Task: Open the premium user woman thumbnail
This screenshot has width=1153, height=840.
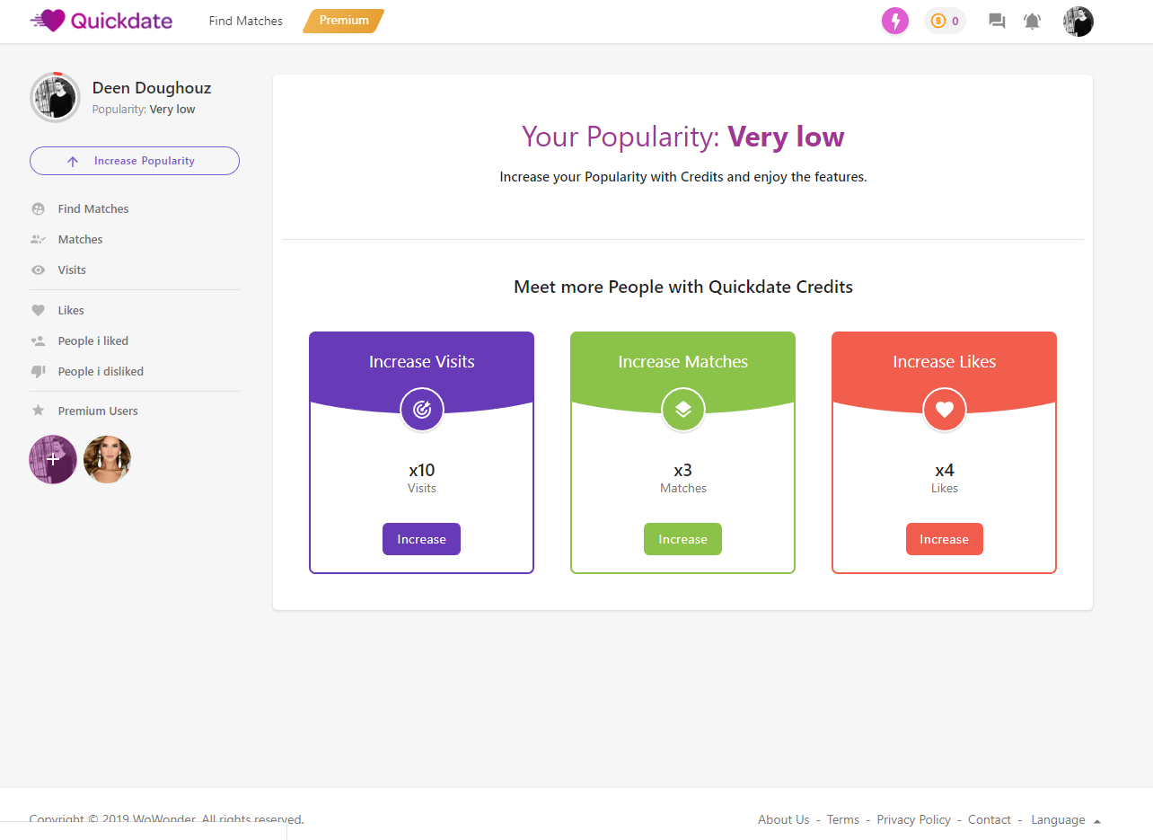Action: [x=108, y=459]
